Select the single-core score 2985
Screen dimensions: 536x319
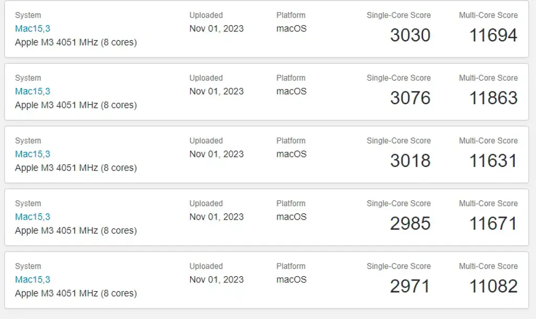(x=410, y=224)
